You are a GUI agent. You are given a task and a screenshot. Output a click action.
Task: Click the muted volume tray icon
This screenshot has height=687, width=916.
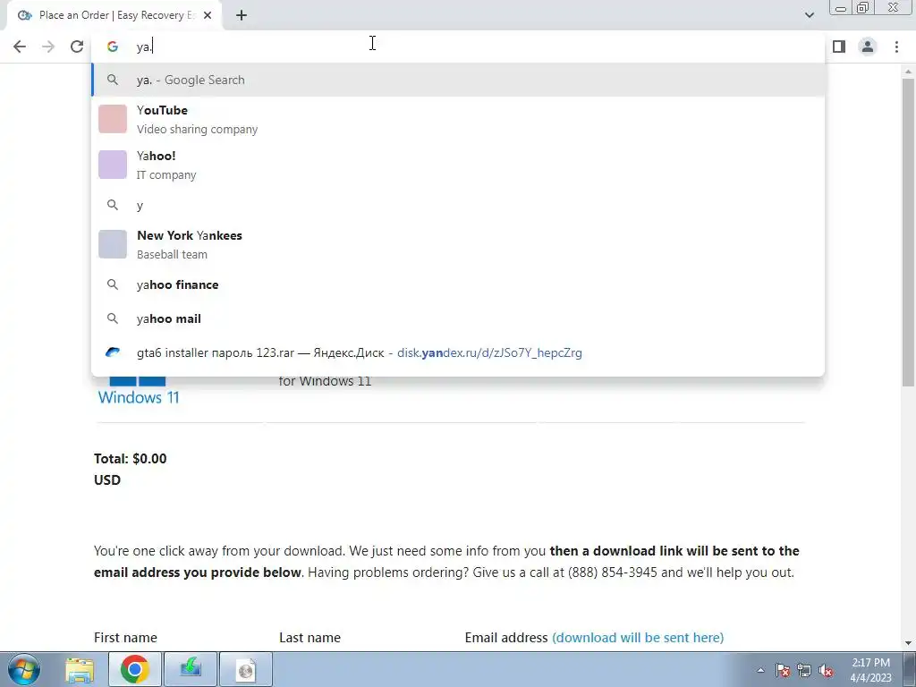(826, 670)
